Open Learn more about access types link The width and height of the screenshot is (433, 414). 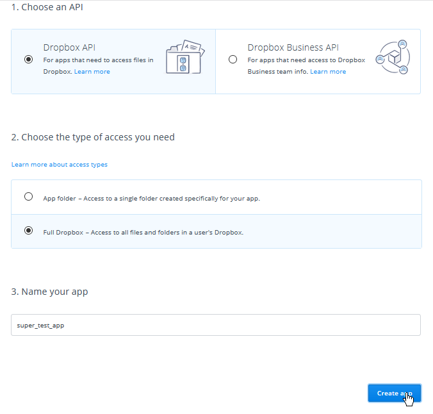click(60, 165)
